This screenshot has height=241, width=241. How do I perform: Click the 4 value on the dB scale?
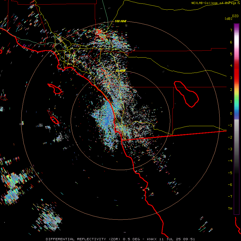(231, 66)
